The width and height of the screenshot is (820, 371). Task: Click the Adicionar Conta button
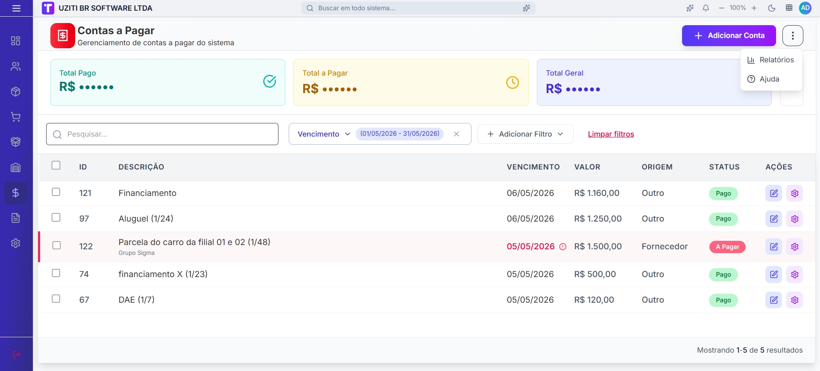pos(729,35)
